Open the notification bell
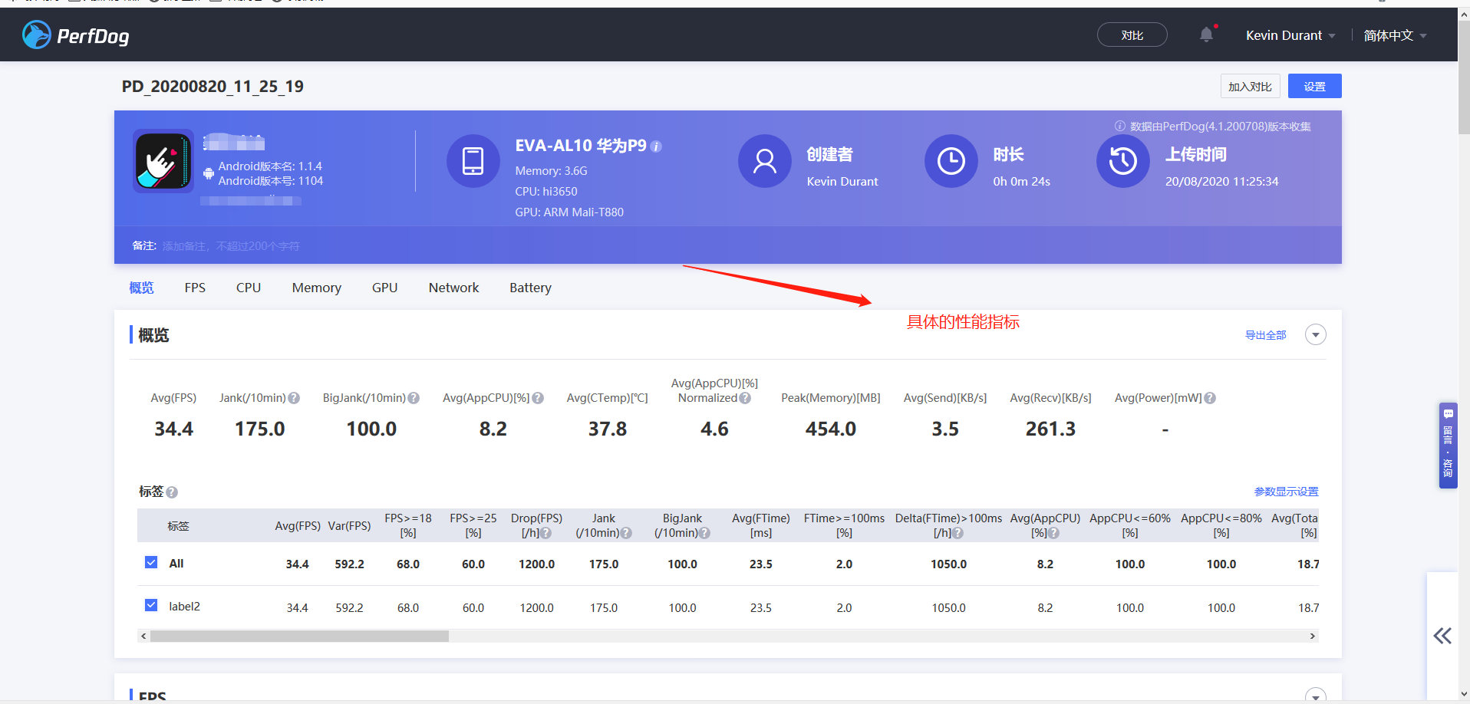This screenshot has width=1470, height=704. tap(1206, 35)
